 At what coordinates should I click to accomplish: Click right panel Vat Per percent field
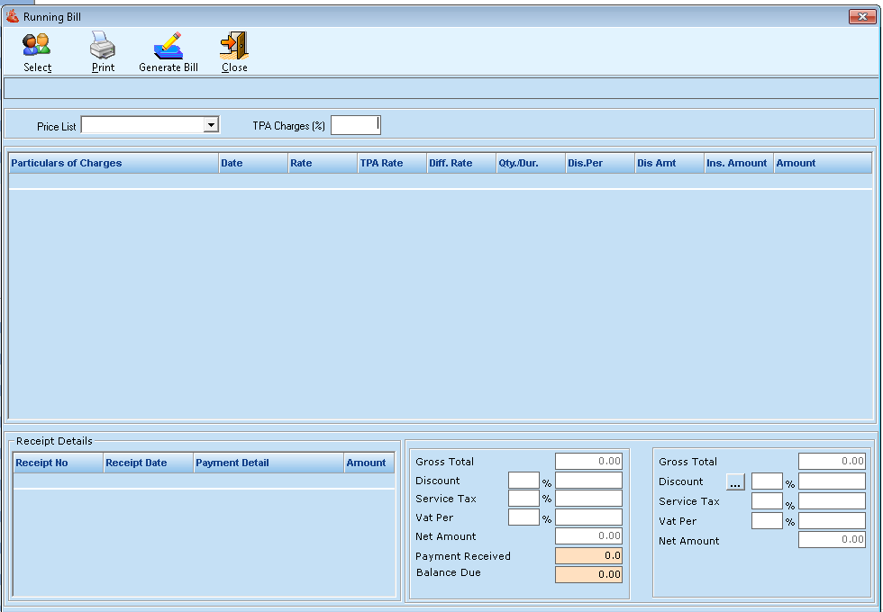pyautogui.click(x=767, y=520)
